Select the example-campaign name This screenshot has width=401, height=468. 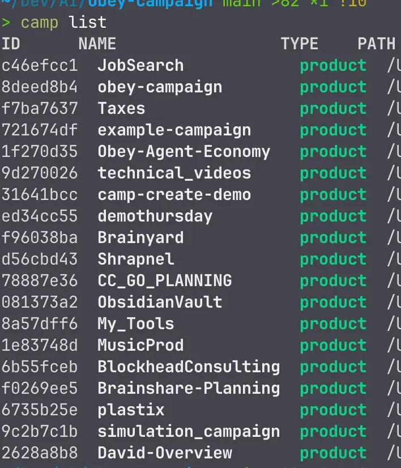pyautogui.click(x=174, y=131)
